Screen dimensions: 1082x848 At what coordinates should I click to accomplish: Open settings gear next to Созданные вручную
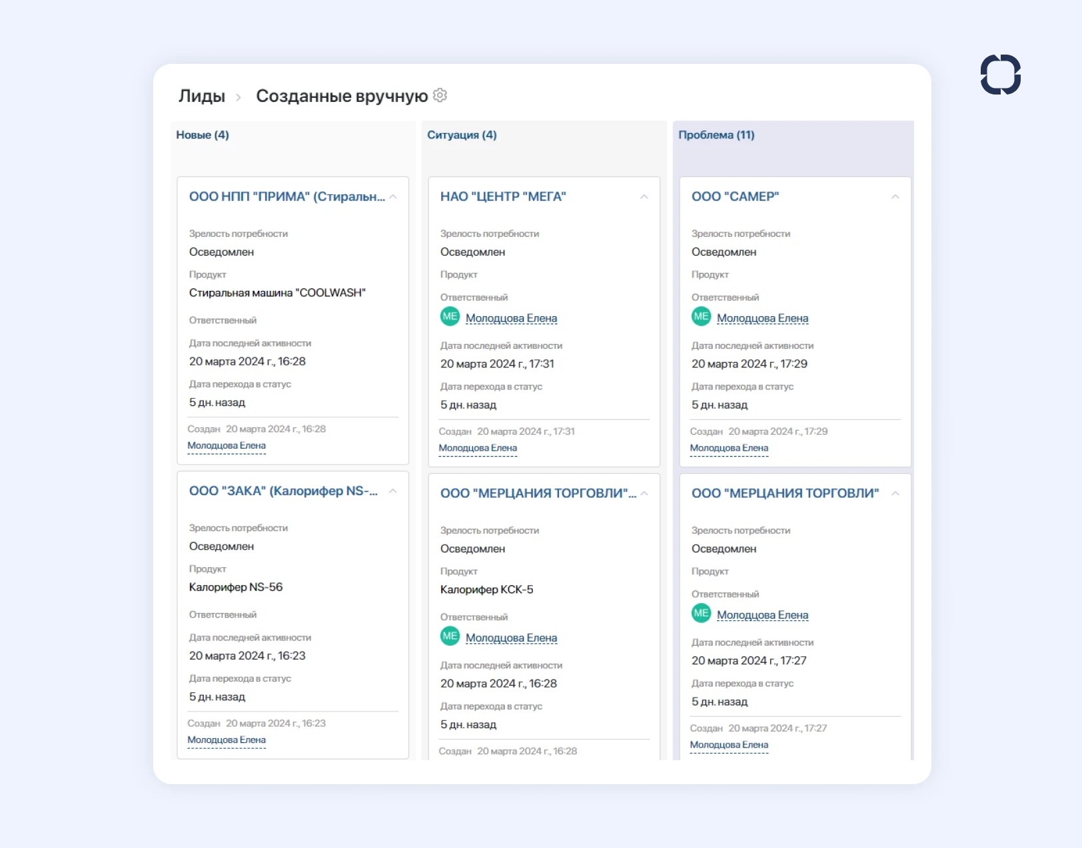pos(440,95)
